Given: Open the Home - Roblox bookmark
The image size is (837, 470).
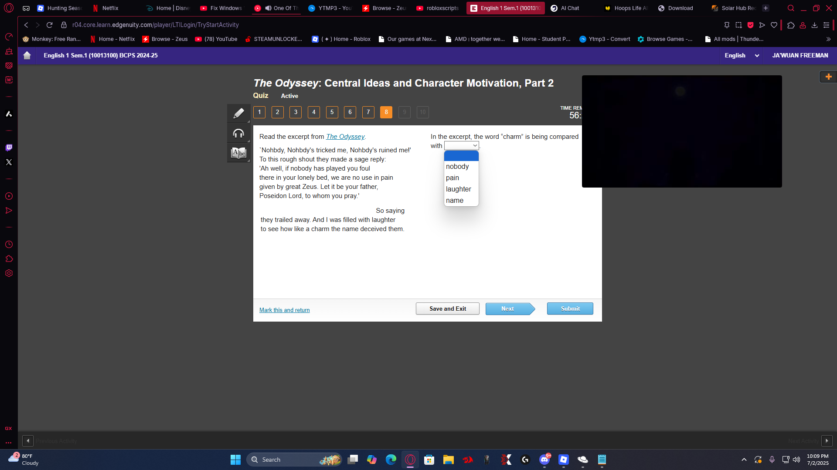Looking at the screenshot, I should [x=341, y=39].
